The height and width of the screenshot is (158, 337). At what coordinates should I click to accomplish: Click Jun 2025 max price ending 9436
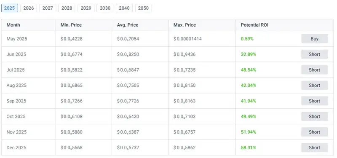[x=185, y=54]
